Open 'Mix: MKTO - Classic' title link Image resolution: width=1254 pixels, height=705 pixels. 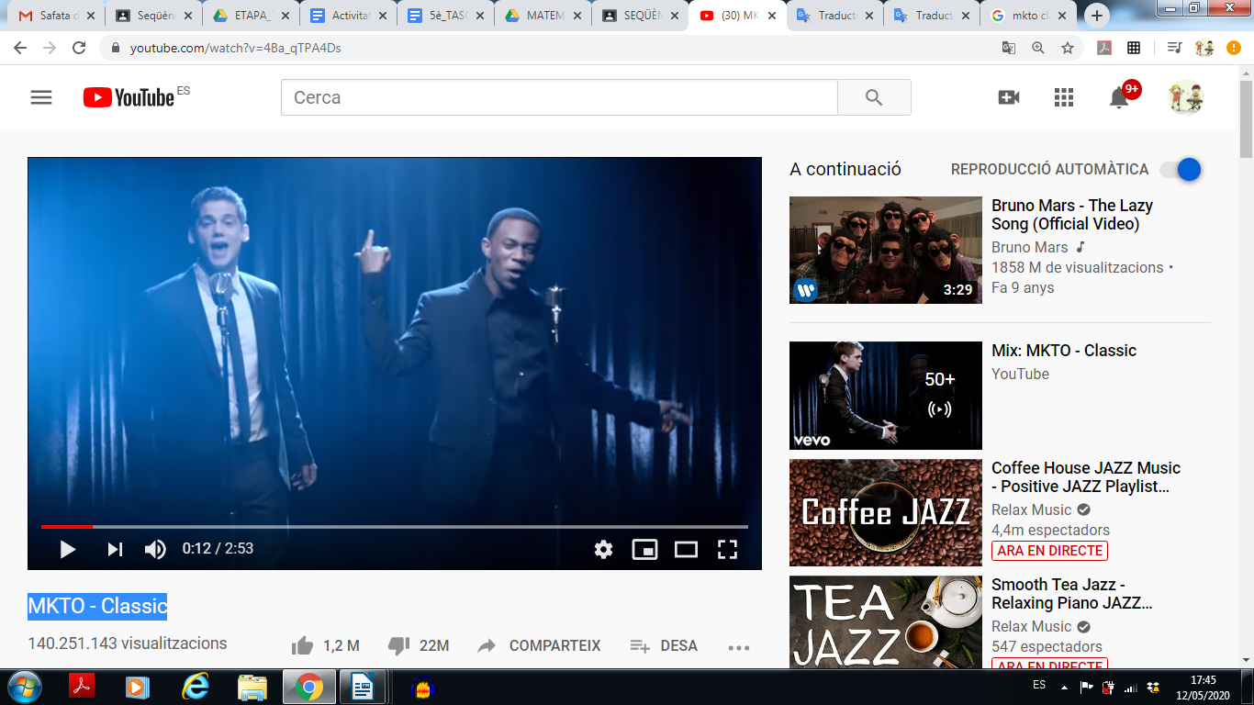coord(1064,351)
